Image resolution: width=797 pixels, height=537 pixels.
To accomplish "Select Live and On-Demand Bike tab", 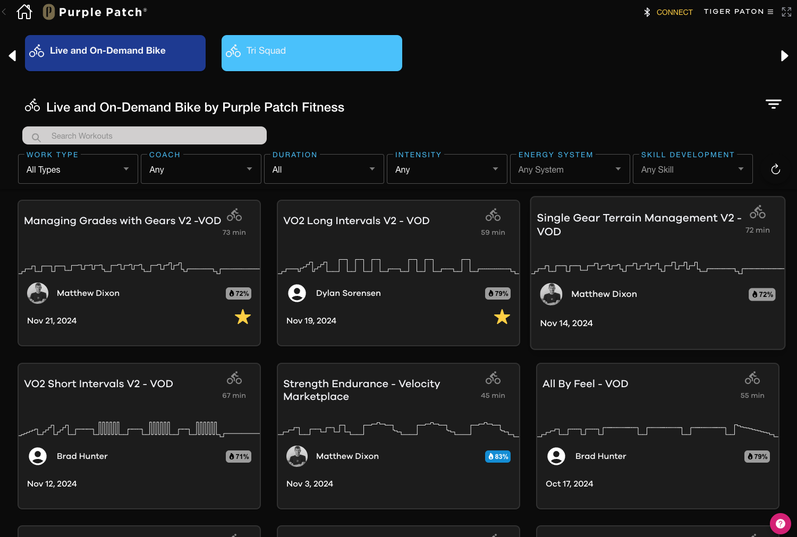I will coord(115,53).
